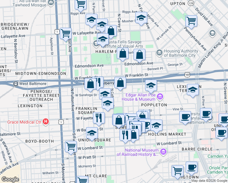The width and height of the screenshot is (228, 183).
Task: Click the HOLLINS MARKET neighborhood label
Action: tap(167, 134)
